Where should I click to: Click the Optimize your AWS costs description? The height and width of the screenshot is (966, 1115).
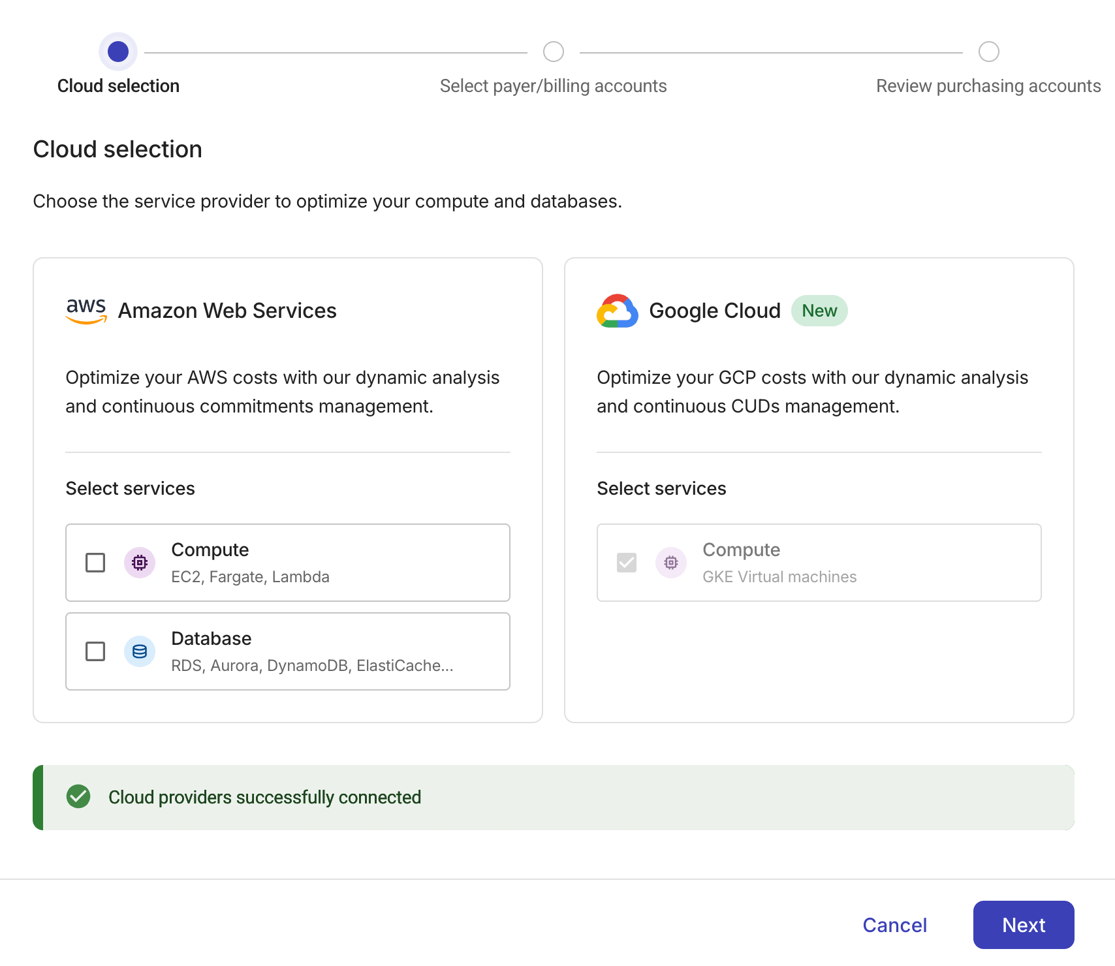point(283,392)
